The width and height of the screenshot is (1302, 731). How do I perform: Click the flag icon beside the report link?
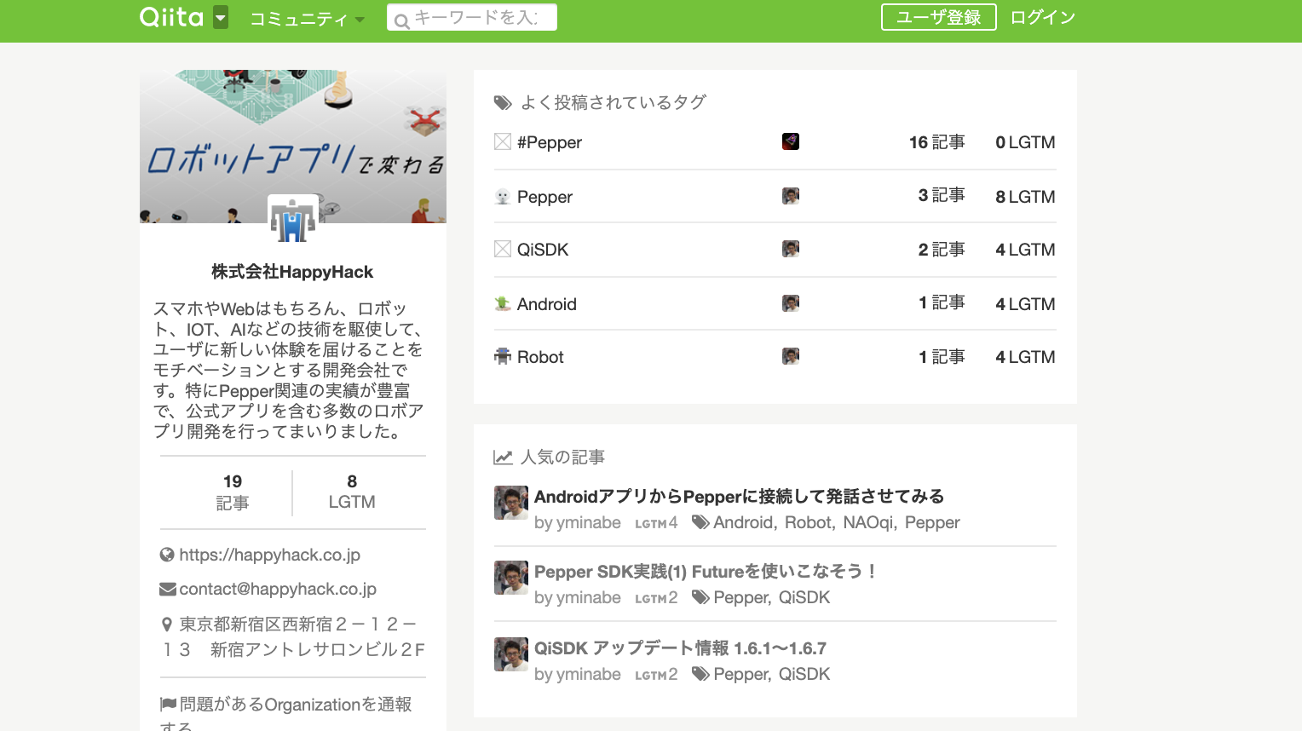[x=168, y=705]
